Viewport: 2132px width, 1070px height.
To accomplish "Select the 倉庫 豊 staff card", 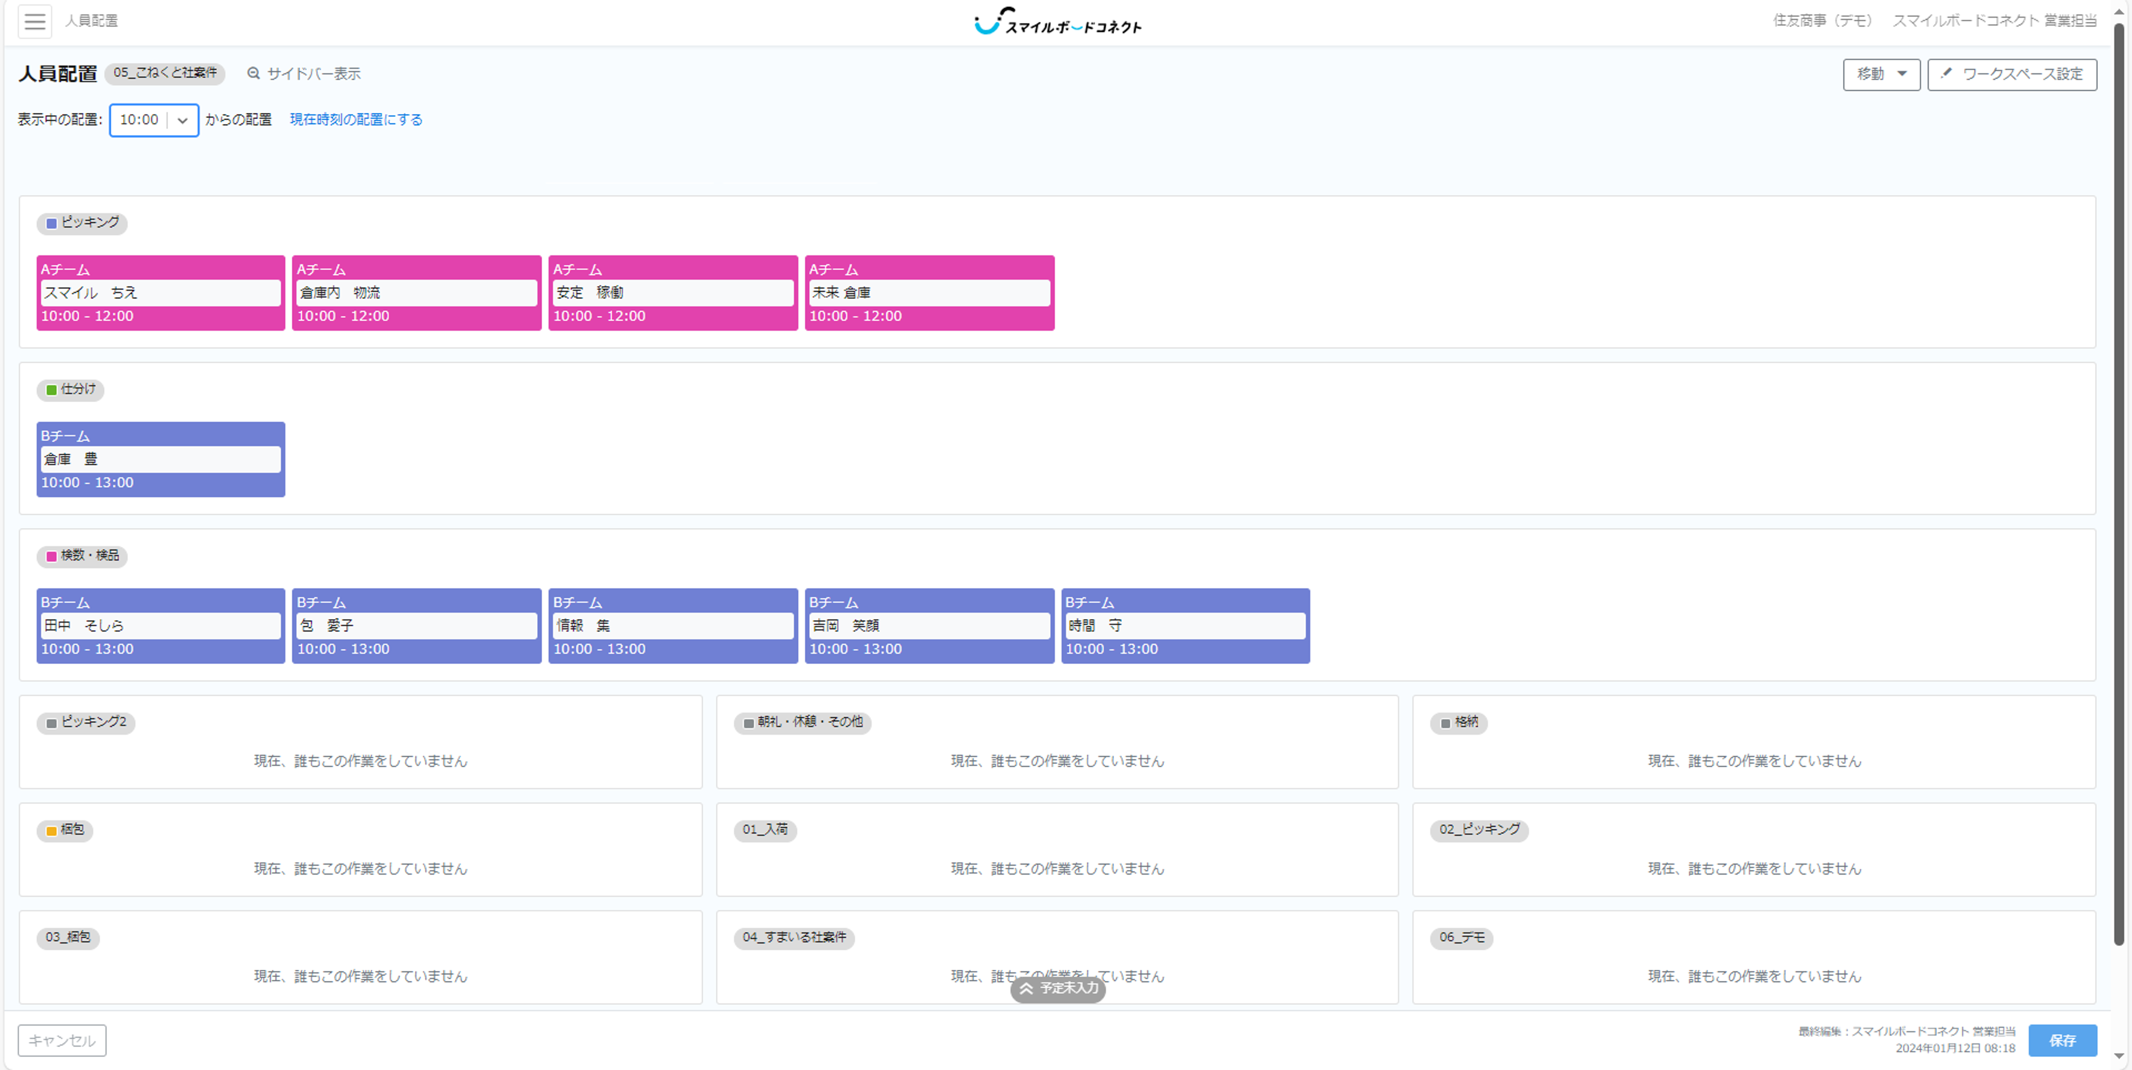I will 160,459.
